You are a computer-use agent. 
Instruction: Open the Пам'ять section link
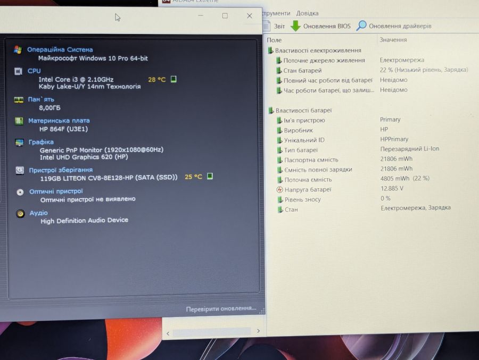tap(41, 99)
